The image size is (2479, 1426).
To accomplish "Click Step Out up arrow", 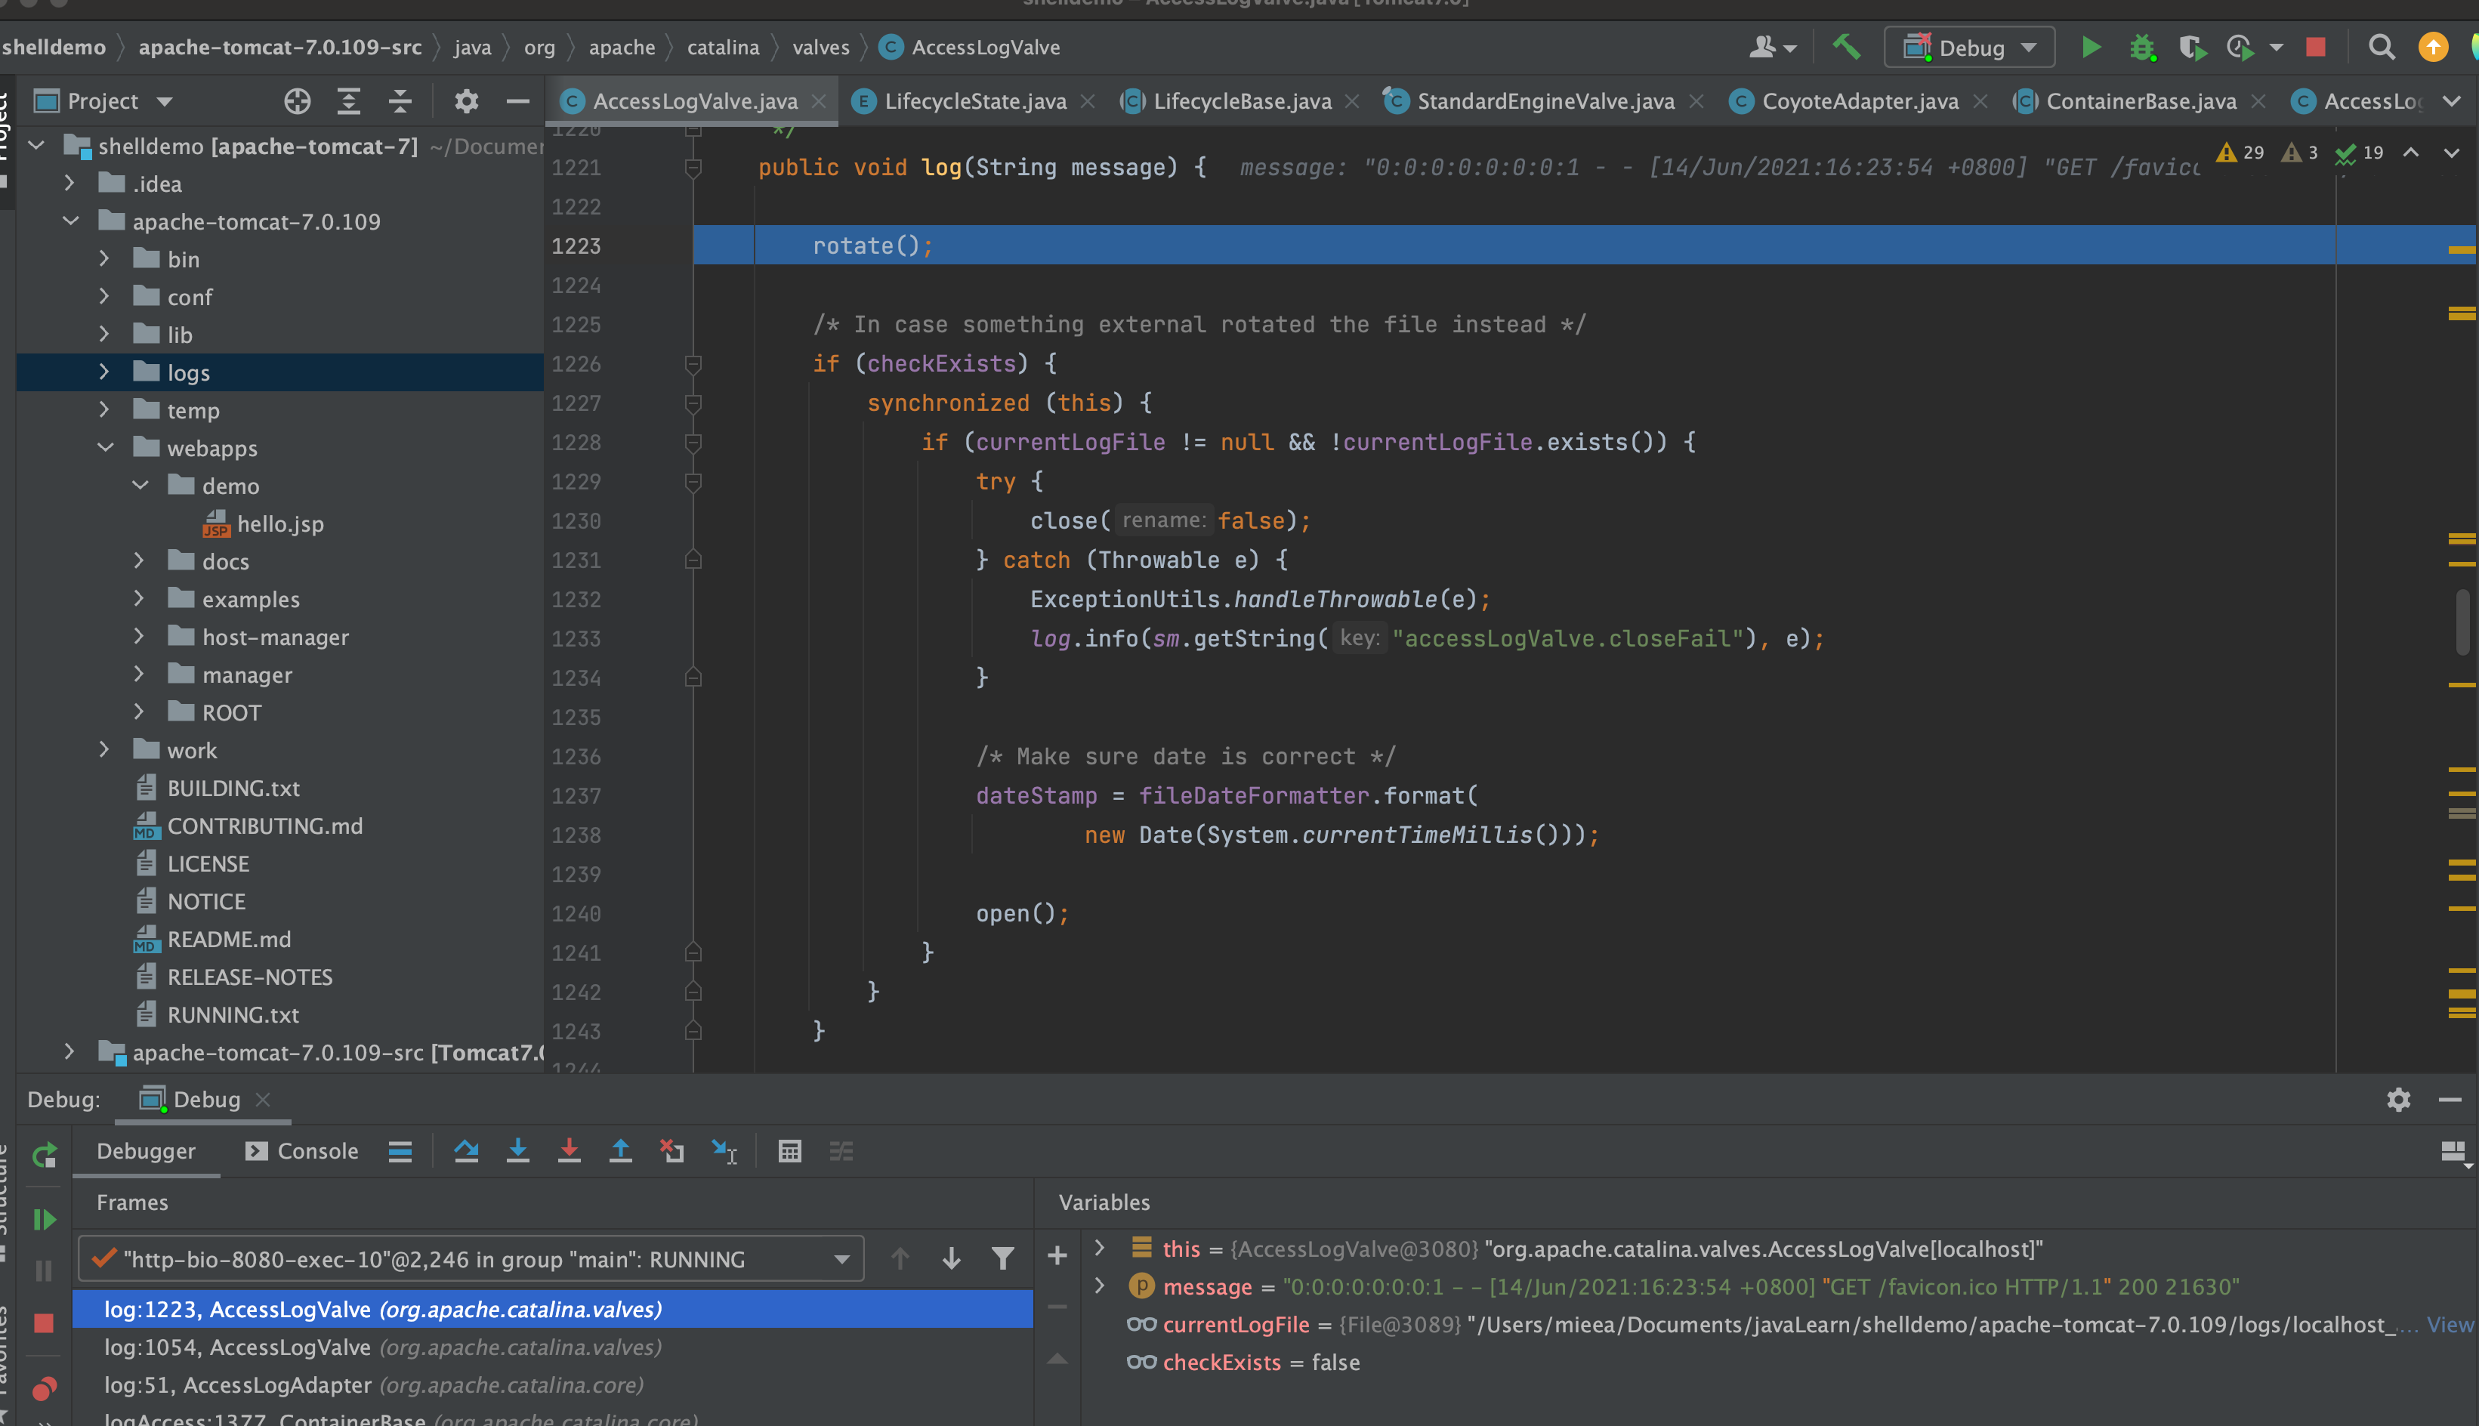I will (620, 1151).
